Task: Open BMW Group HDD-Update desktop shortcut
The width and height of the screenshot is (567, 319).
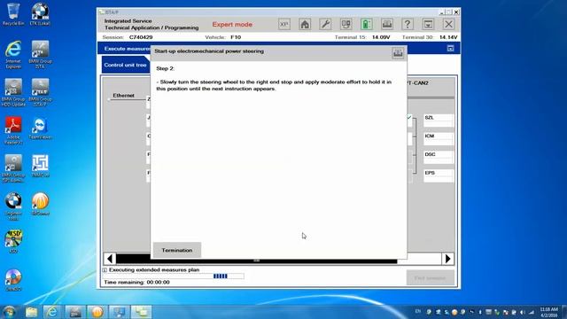Action: click(13, 92)
